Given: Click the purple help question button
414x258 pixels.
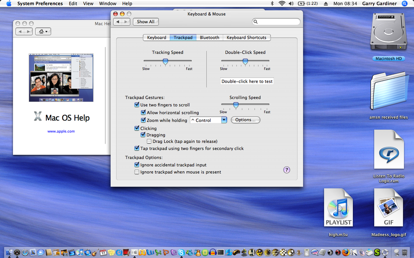Looking at the screenshot, I should [x=286, y=170].
